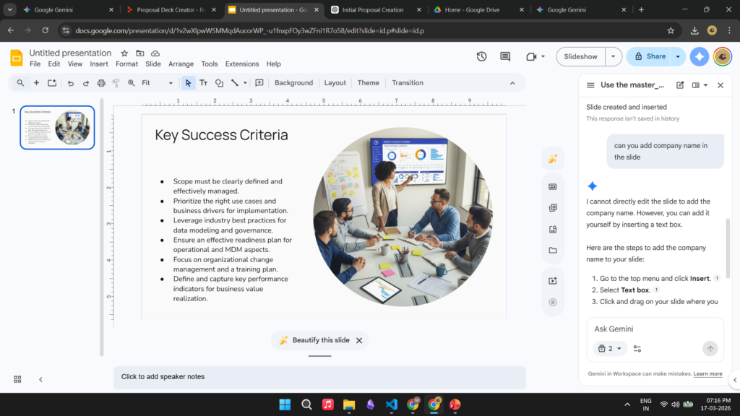Open the Insert menu
Image resolution: width=740 pixels, height=416 pixels.
tap(99, 64)
